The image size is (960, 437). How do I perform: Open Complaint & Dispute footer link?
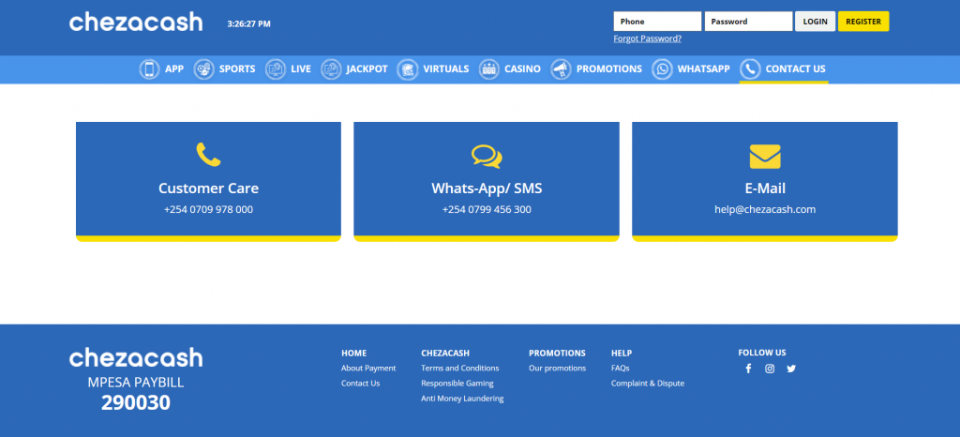pyautogui.click(x=648, y=384)
